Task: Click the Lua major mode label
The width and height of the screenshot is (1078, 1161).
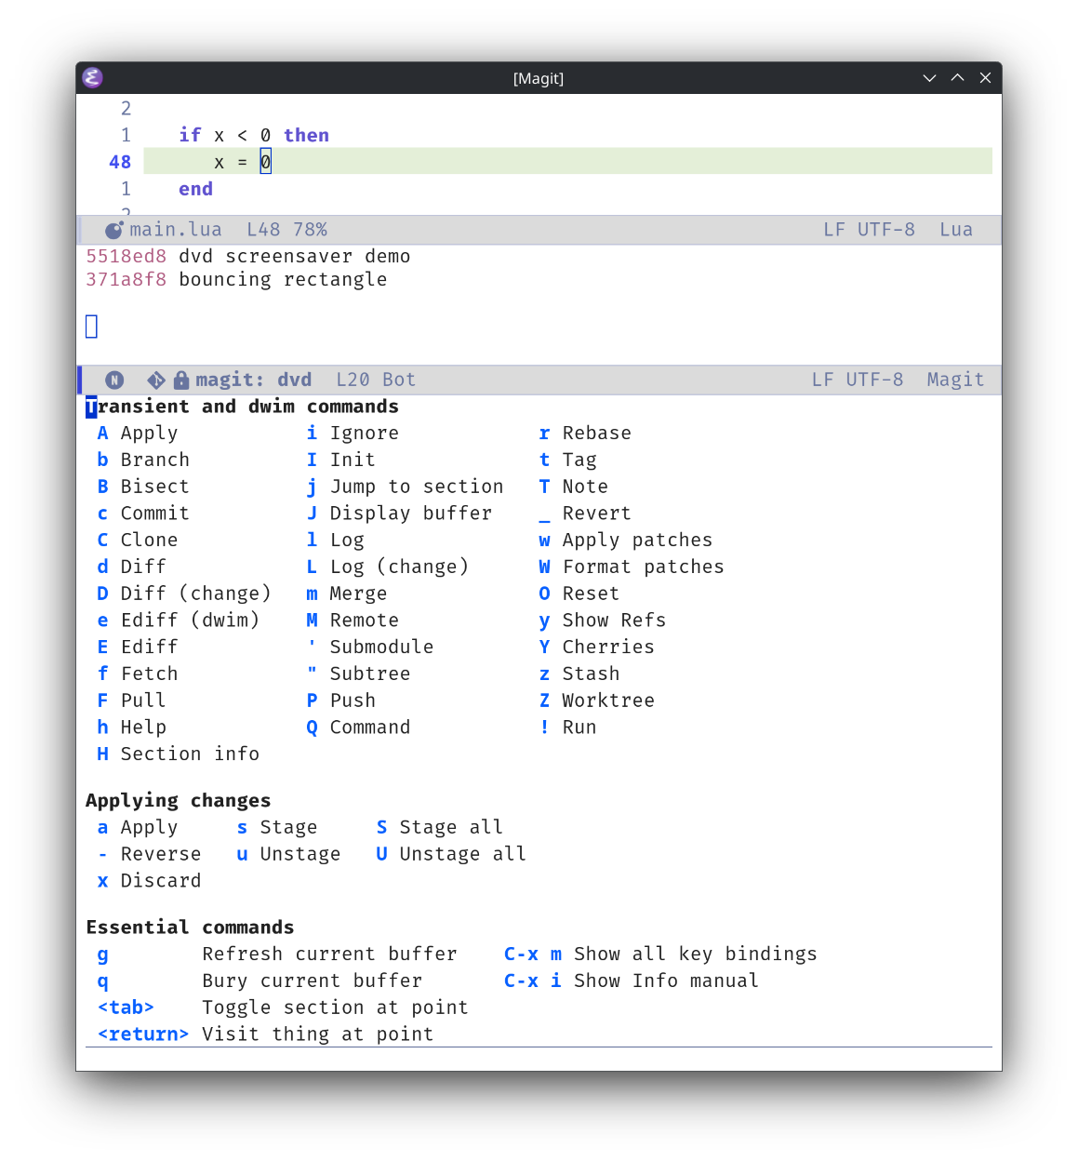Action: click(956, 230)
